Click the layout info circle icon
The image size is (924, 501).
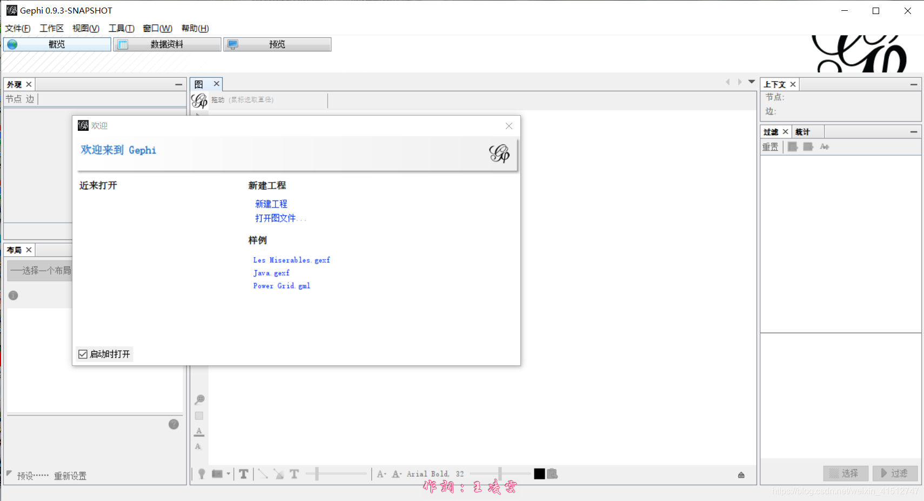point(14,296)
